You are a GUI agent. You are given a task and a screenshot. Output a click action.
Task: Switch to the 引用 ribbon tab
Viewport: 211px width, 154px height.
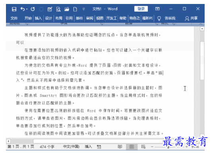[69, 18]
